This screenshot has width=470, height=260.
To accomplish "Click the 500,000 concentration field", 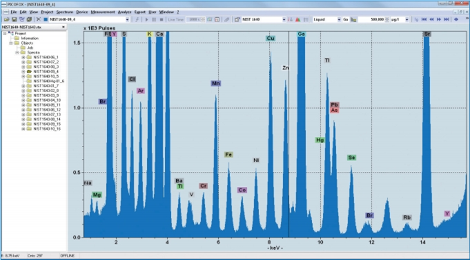I will tap(371, 19).
